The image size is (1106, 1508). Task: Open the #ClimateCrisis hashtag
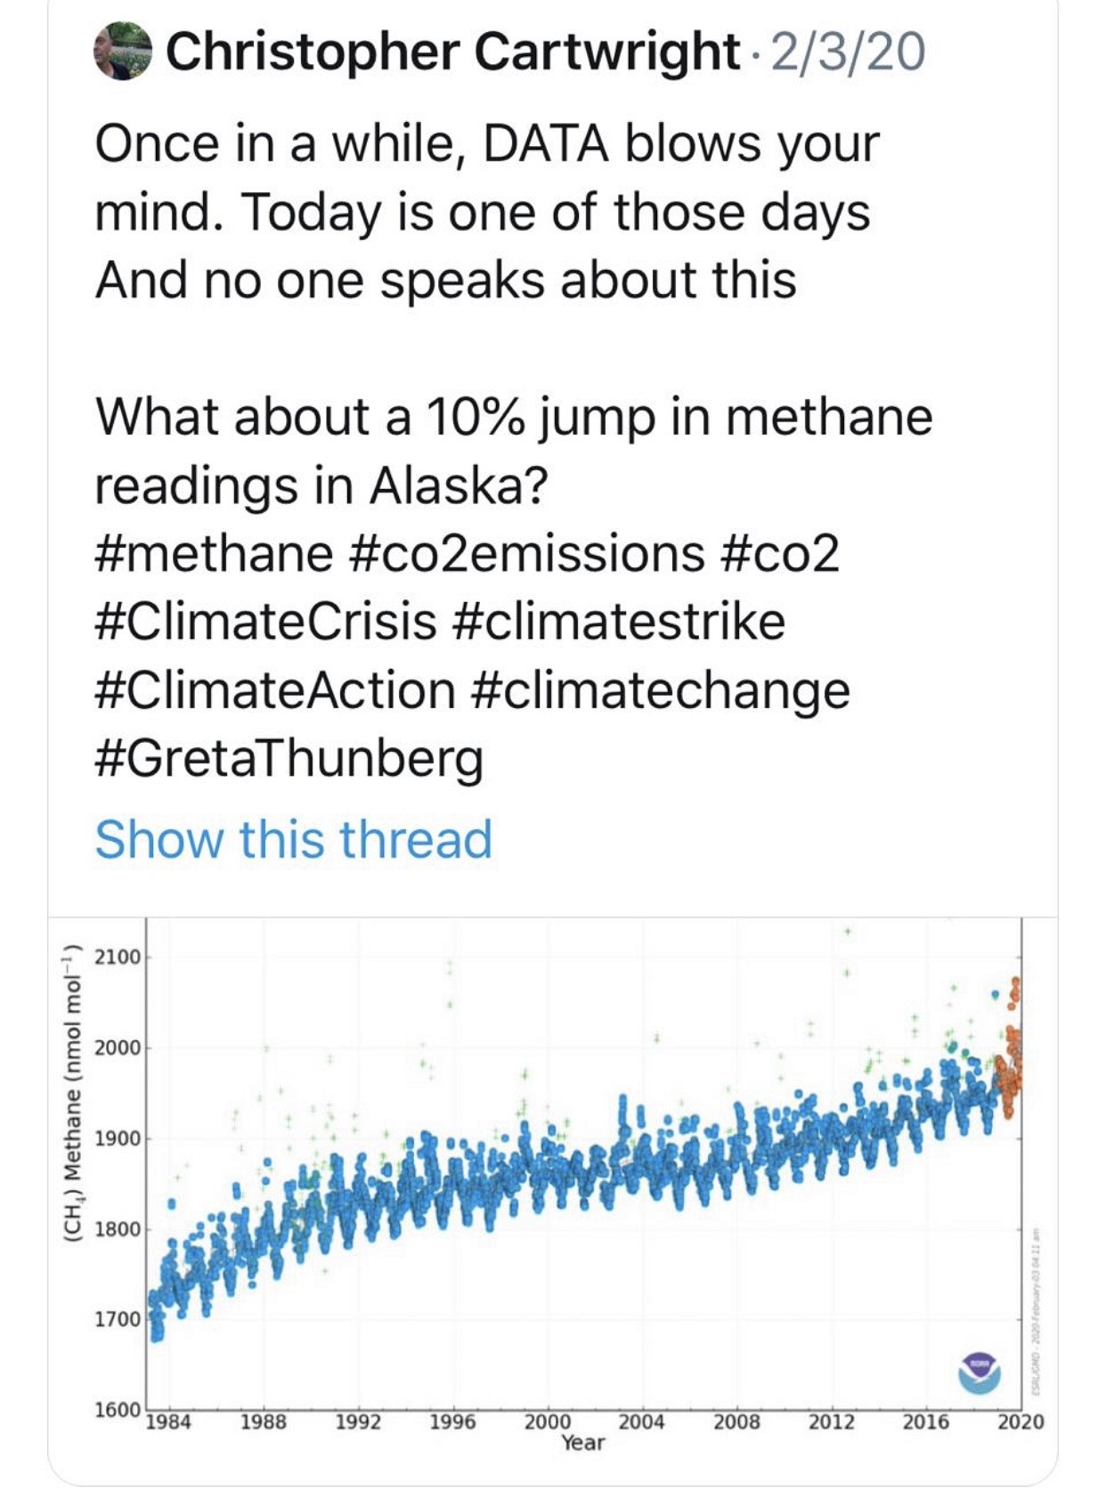265,622
